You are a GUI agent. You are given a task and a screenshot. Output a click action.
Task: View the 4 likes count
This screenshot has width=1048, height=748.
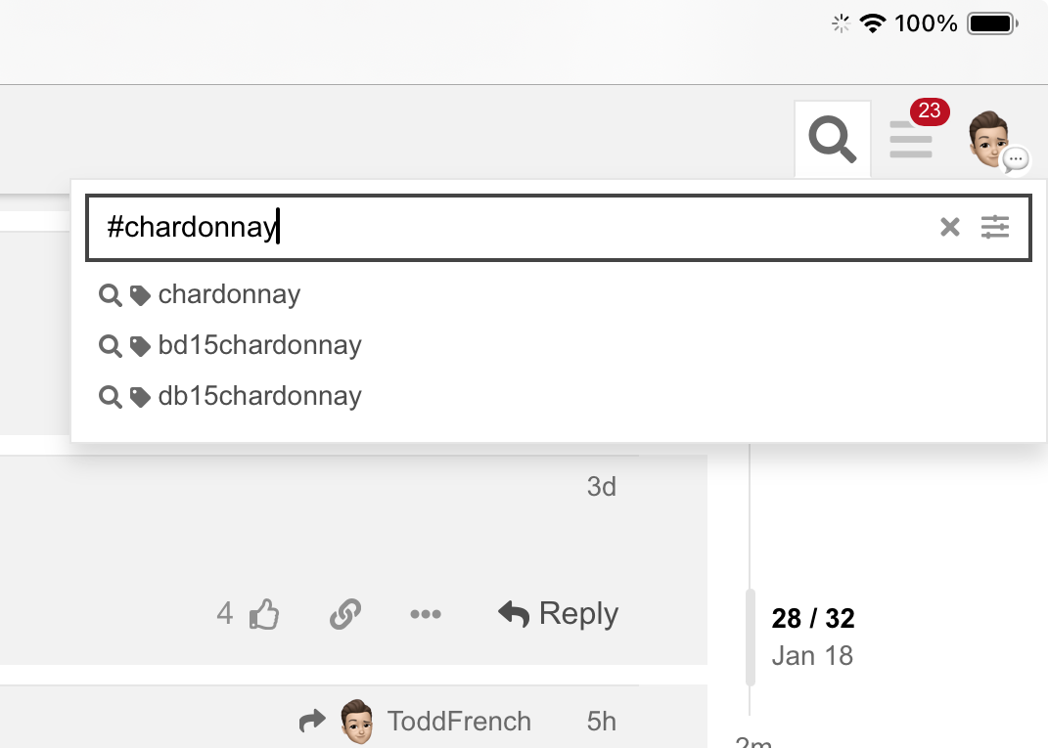click(x=225, y=614)
